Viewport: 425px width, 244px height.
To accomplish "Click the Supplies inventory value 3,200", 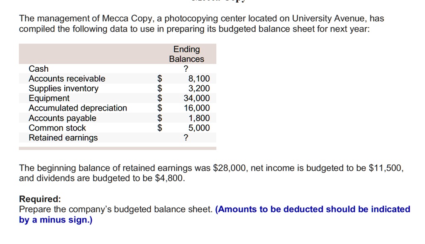I will coord(199,89).
